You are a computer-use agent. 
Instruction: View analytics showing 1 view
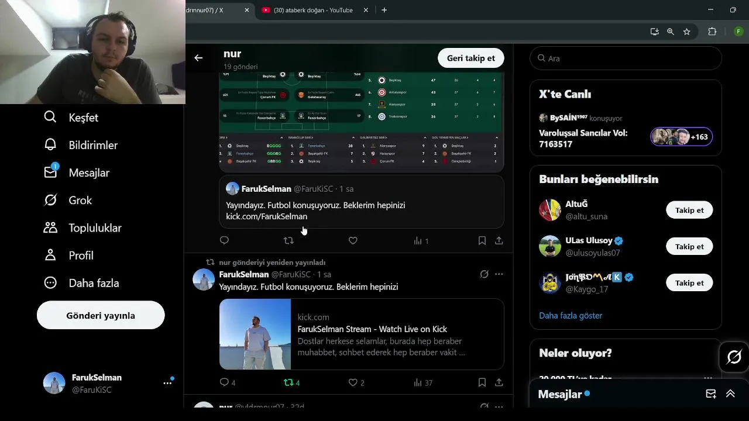click(x=421, y=241)
